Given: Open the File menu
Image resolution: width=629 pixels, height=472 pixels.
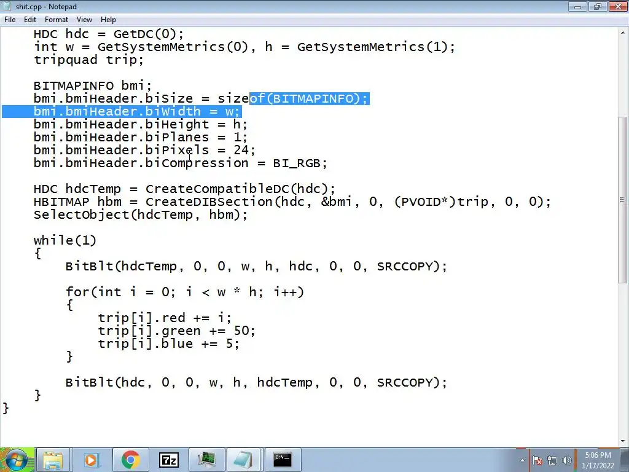Looking at the screenshot, I should (10, 20).
